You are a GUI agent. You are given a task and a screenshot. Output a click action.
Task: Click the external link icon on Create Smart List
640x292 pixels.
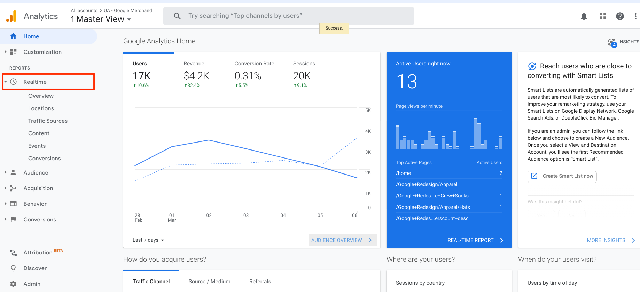tap(534, 176)
